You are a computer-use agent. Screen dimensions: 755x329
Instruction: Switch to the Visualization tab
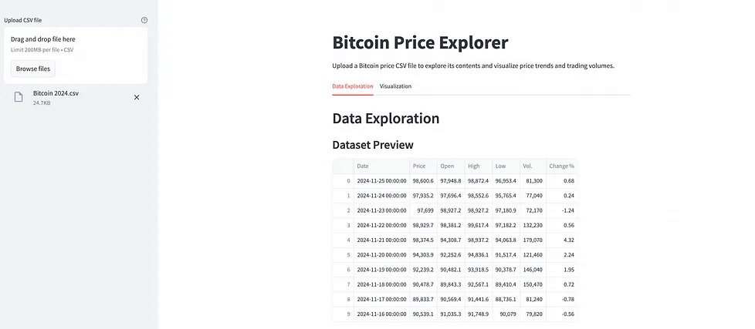[395, 86]
